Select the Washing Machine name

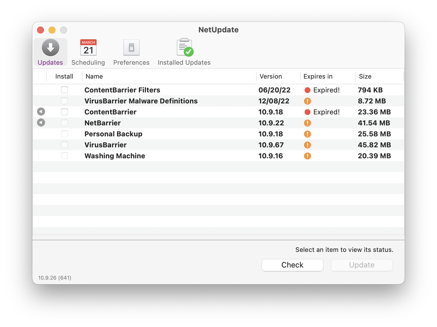click(115, 156)
